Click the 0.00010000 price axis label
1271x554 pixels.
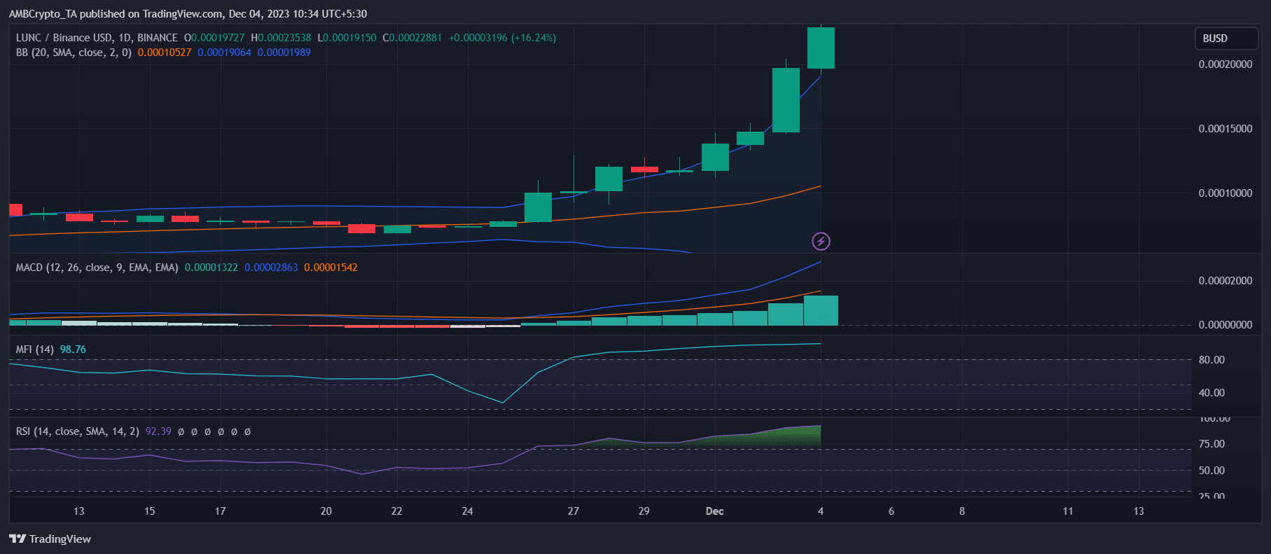click(1225, 193)
